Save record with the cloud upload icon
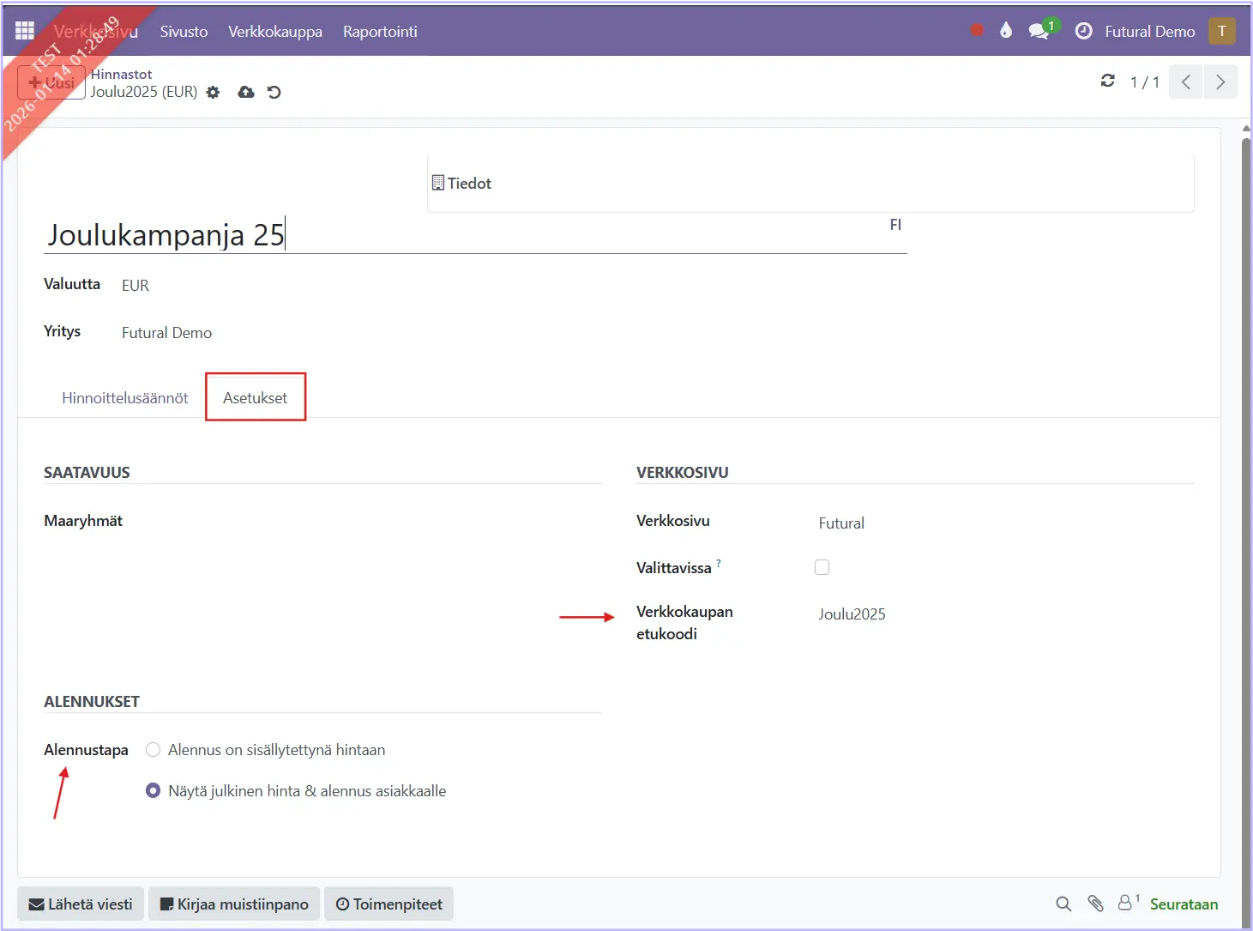Viewport: 1253px width, 931px height. click(x=246, y=93)
